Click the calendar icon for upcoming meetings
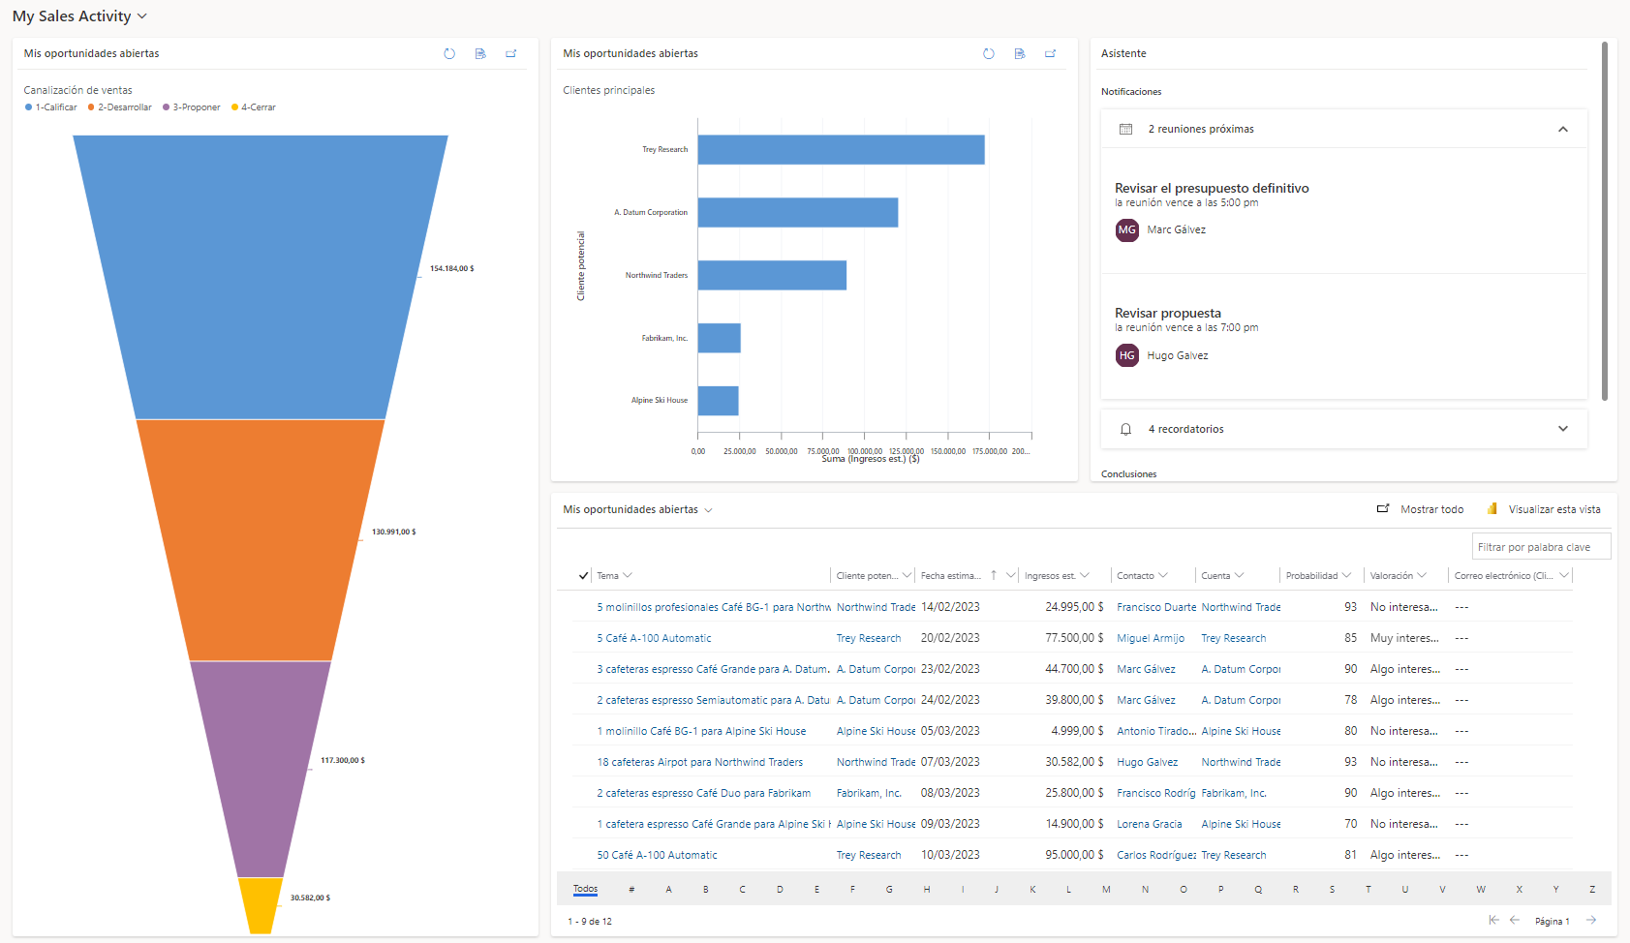Viewport: 1630px width, 943px height. point(1125,129)
